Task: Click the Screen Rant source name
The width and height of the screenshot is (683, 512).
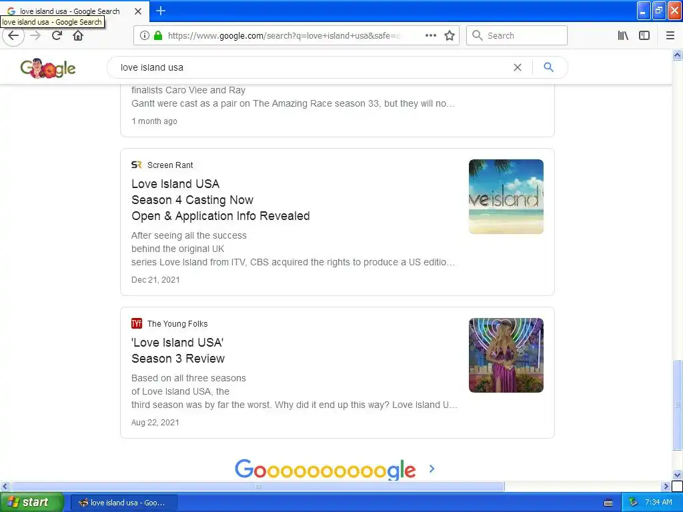Action: [170, 165]
